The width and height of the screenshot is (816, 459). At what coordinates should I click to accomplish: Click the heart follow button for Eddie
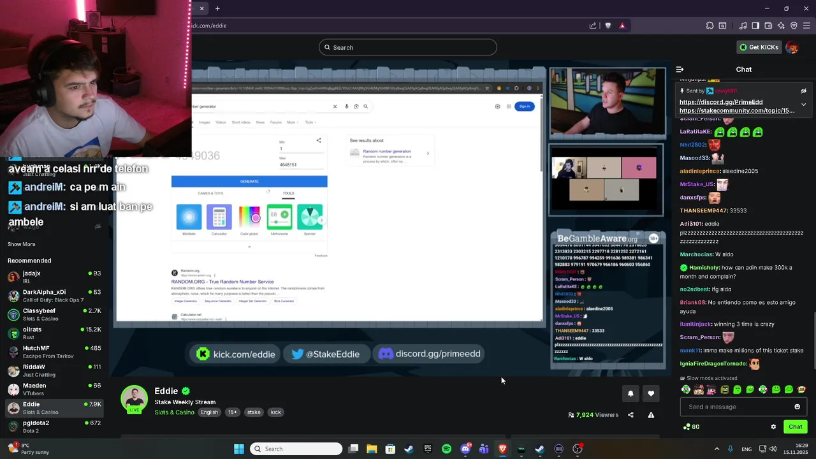click(x=651, y=393)
